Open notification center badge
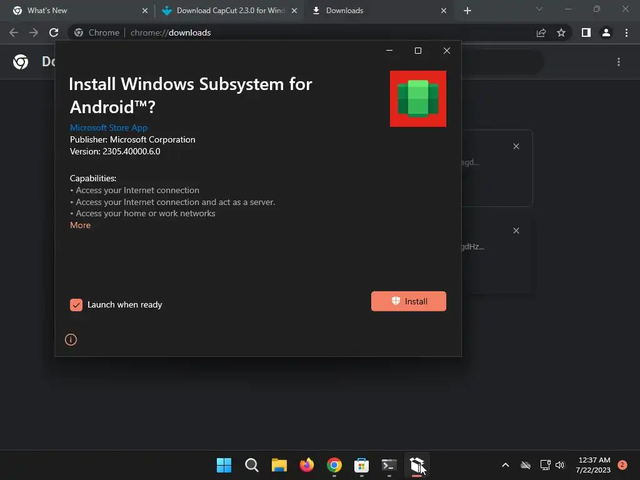The height and width of the screenshot is (480, 640). [622, 465]
